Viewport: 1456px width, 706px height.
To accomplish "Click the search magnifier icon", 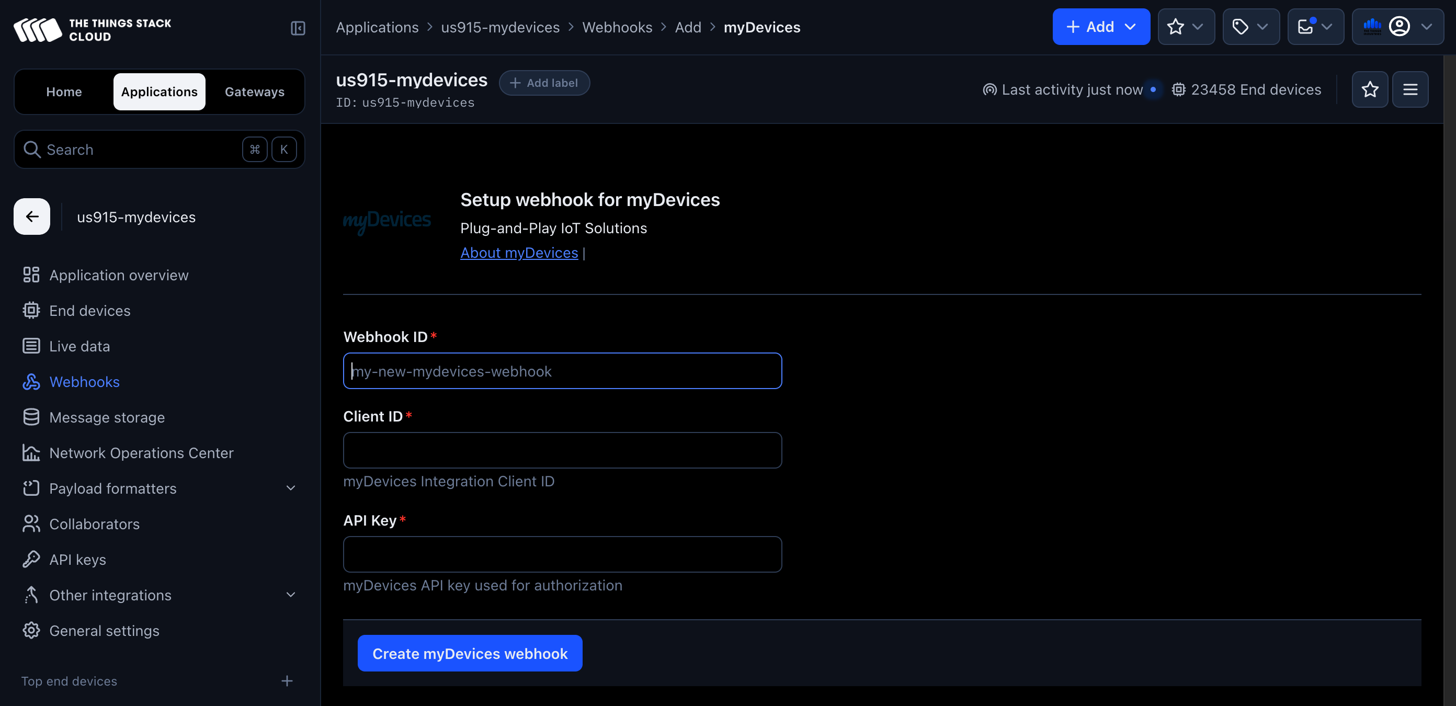I will click(x=32, y=149).
